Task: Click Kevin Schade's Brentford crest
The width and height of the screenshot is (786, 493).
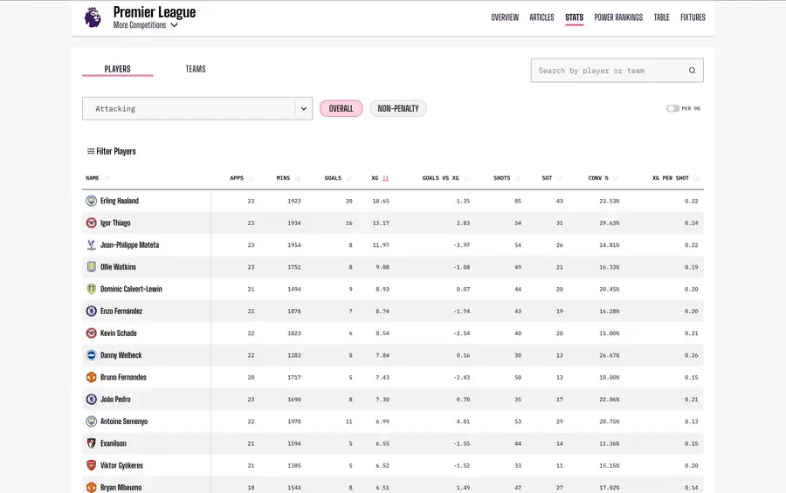Action: click(x=91, y=333)
